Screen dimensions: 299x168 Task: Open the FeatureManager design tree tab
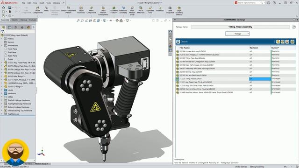pos(3,28)
